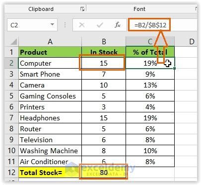This screenshot has width=201, height=185.
Task: Click the Television cell
Action: 50,140
